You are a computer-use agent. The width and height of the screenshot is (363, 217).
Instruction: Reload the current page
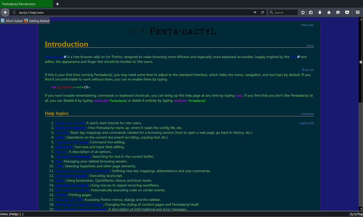[262, 12]
